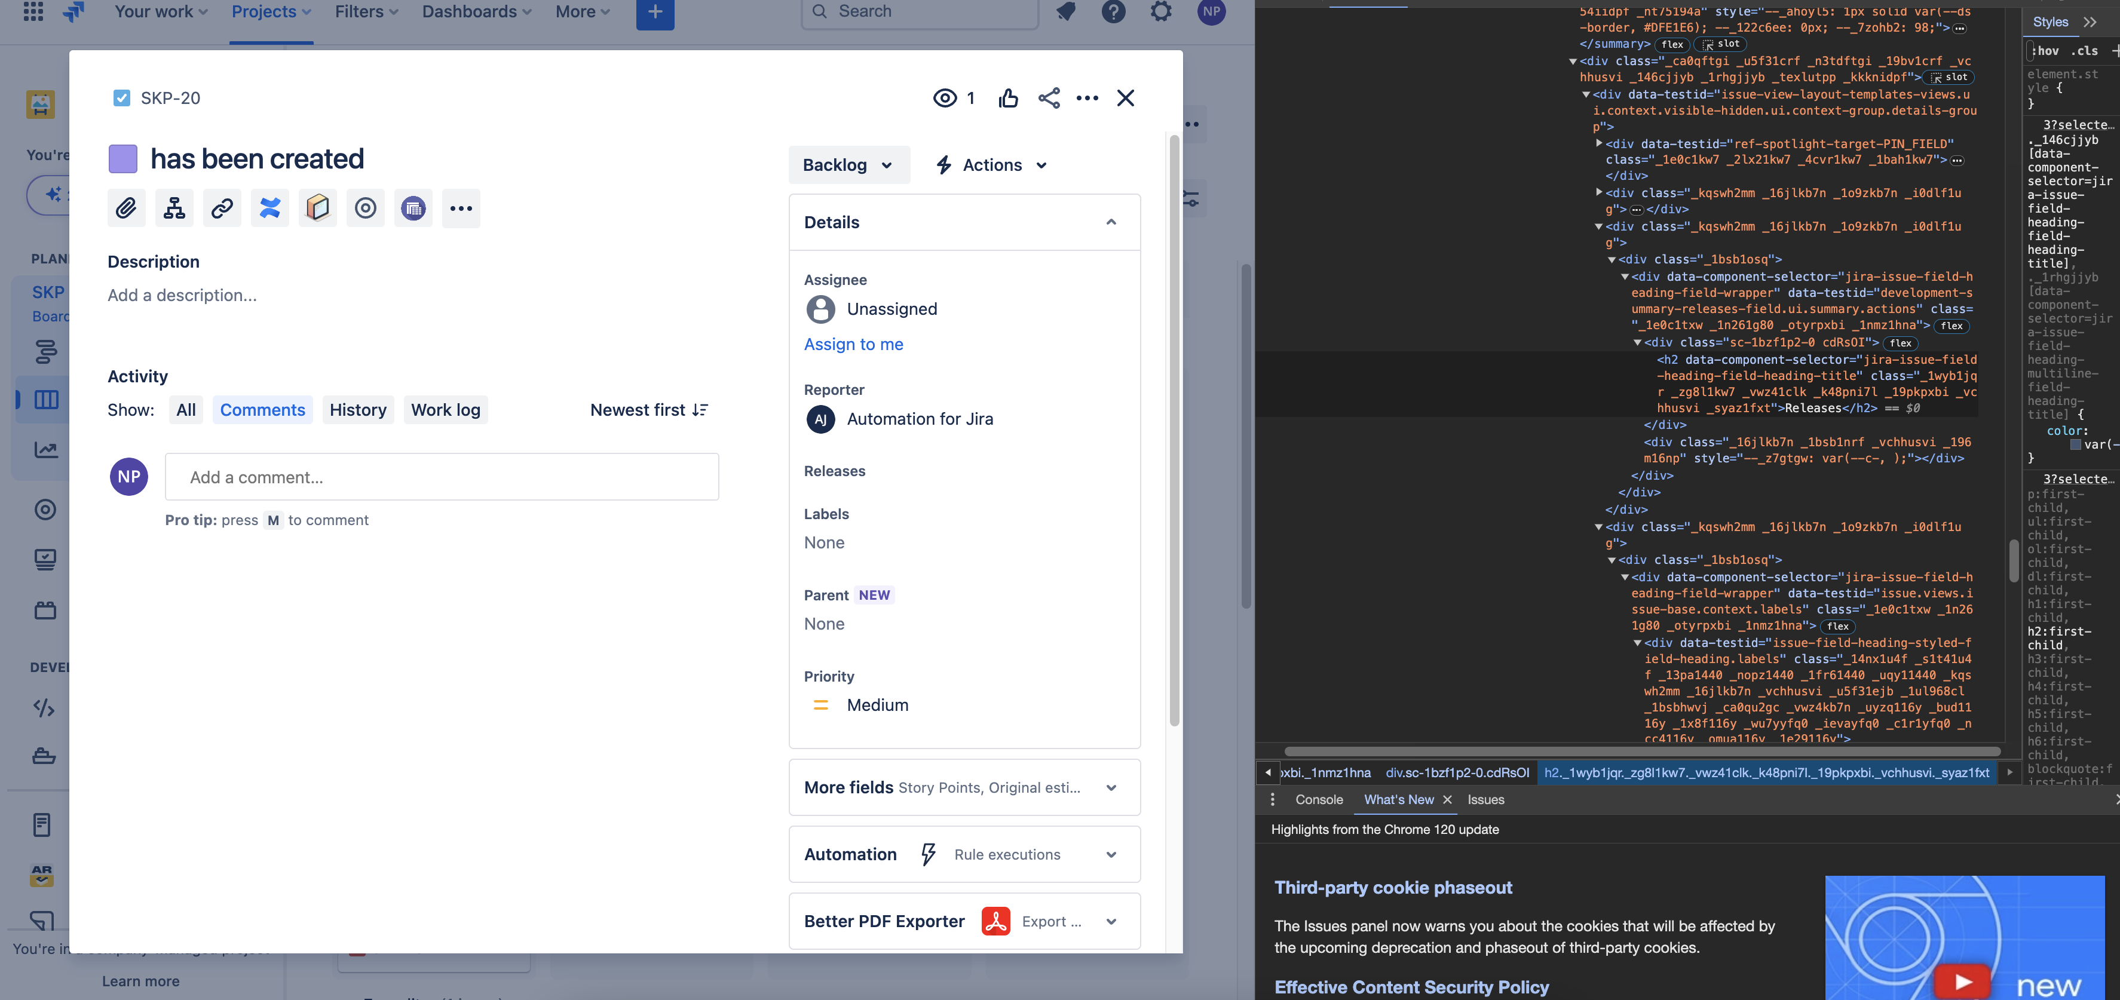The height and width of the screenshot is (1000, 2120).
Task: Click the add child issue icon
Action: (x=174, y=208)
